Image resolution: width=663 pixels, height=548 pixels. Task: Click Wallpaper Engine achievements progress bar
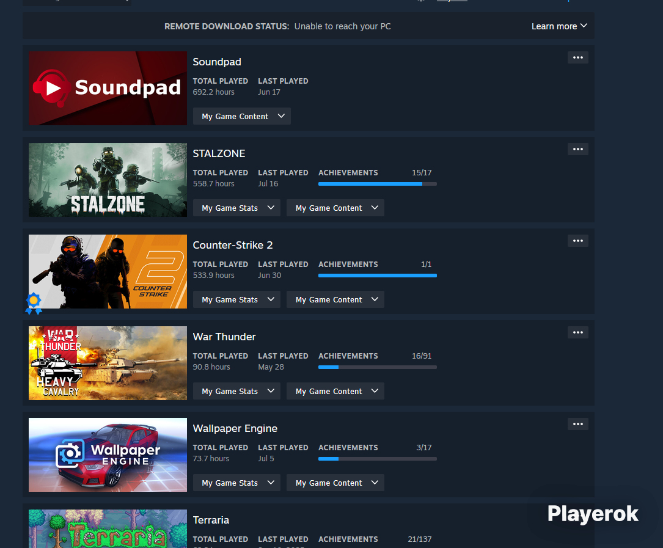(378, 459)
